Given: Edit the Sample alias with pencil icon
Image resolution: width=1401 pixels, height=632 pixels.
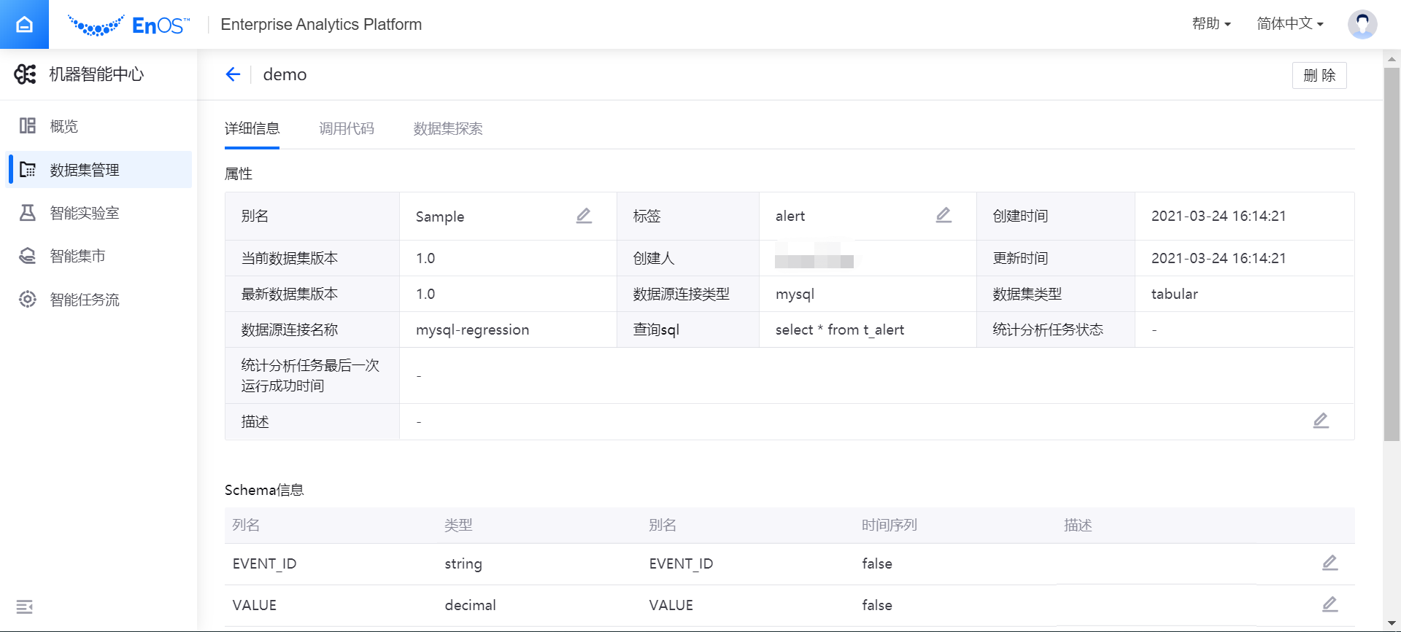Looking at the screenshot, I should 584,216.
